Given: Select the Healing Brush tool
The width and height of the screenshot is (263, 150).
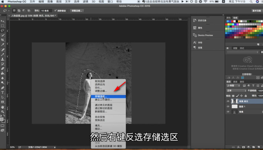Looking at the screenshot, I should tap(3, 50).
